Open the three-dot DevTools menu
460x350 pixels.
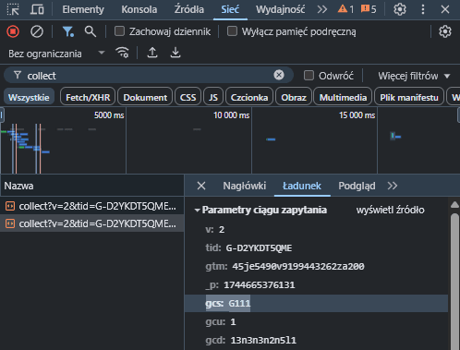pyautogui.click(x=423, y=9)
